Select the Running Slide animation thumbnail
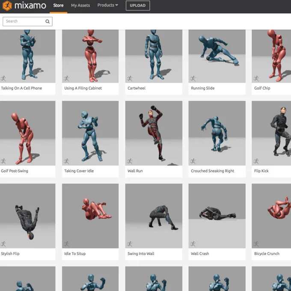 click(217, 56)
